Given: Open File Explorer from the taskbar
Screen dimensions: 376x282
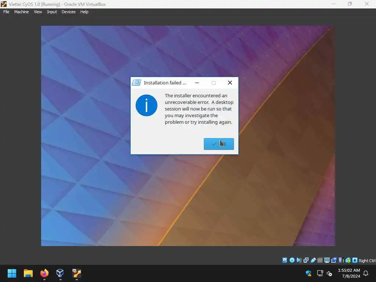Looking at the screenshot, I should (28, 273).
